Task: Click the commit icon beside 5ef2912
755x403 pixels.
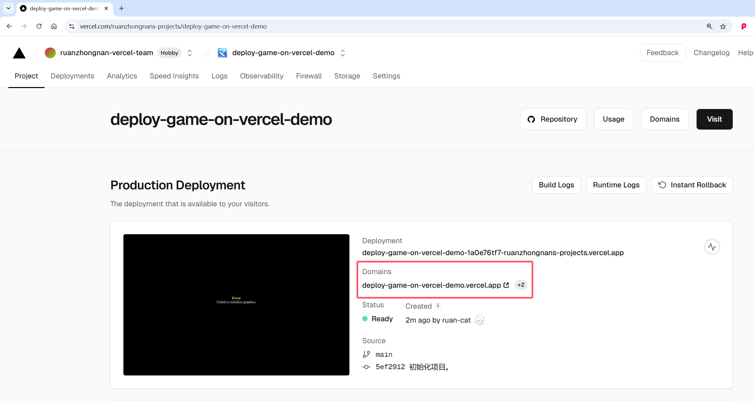Action: (x=366, y=367)
